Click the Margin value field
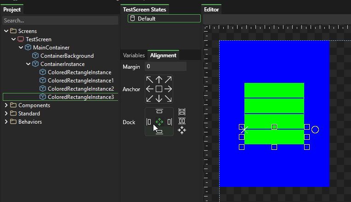Screen dimensions: 351x202 click(165, 67)
